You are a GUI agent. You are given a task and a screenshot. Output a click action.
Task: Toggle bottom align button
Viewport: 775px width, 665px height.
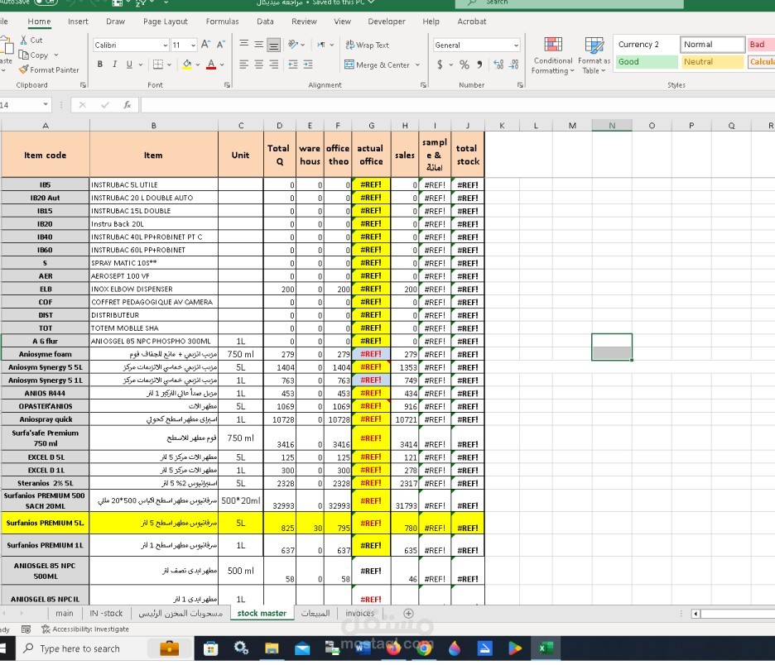click(273, 45)
